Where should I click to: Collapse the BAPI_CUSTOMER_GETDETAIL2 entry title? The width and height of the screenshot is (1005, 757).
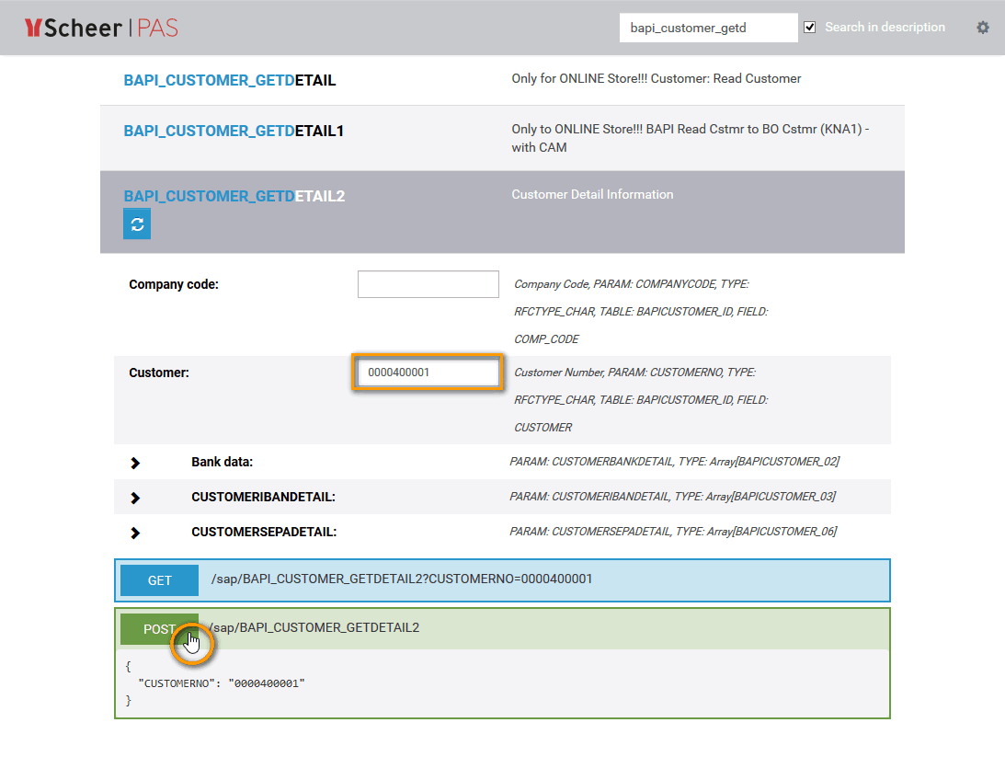(x=234, y=196)
